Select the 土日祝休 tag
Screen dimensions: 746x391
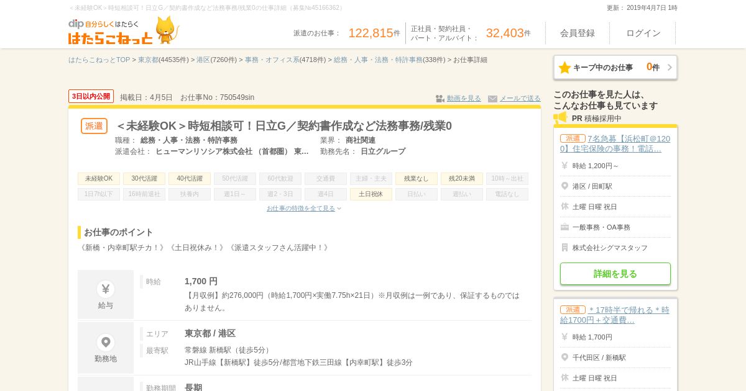[371, 194]
